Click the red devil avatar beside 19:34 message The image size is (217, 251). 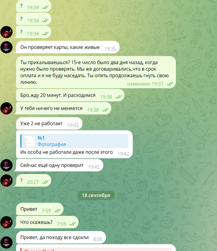[x=6, y=32]
